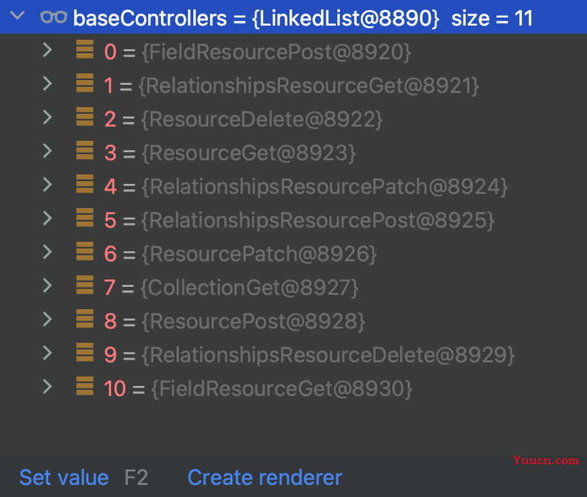The image size is (587, 497).
Task: Click the field icon next to element 2
Action: point(85,117)
